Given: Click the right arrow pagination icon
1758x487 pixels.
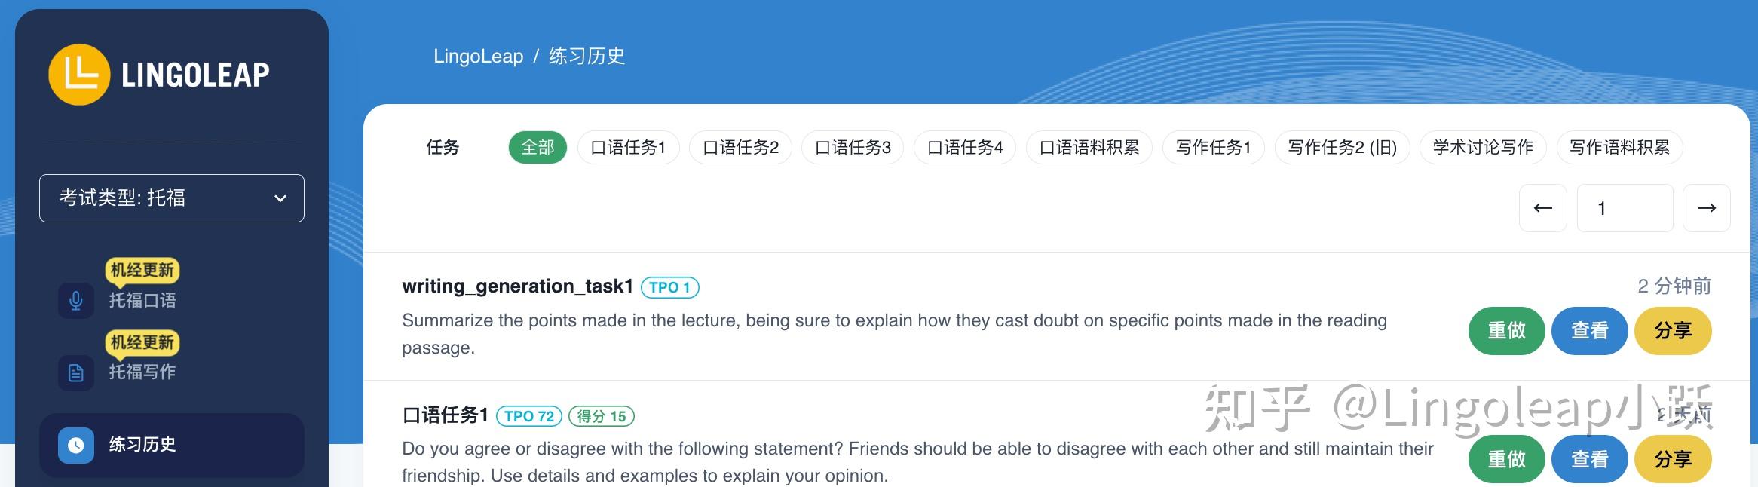Looking at the screenshot, I should point(1706,207).
